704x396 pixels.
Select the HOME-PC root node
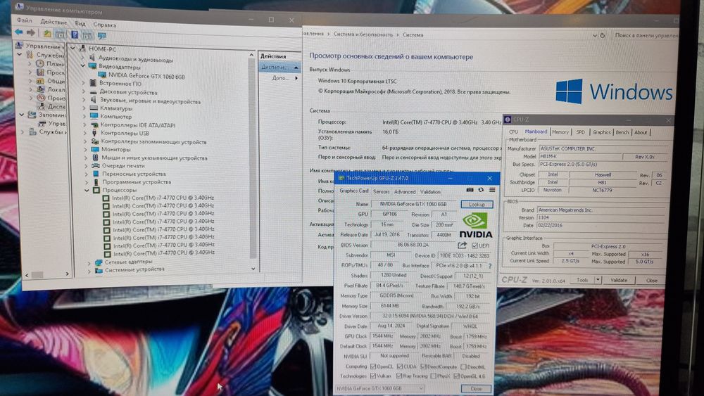102,49
